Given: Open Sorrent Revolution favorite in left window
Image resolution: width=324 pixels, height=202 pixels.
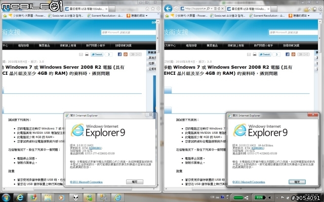Looking at the screenshot, I should [105, 16].
